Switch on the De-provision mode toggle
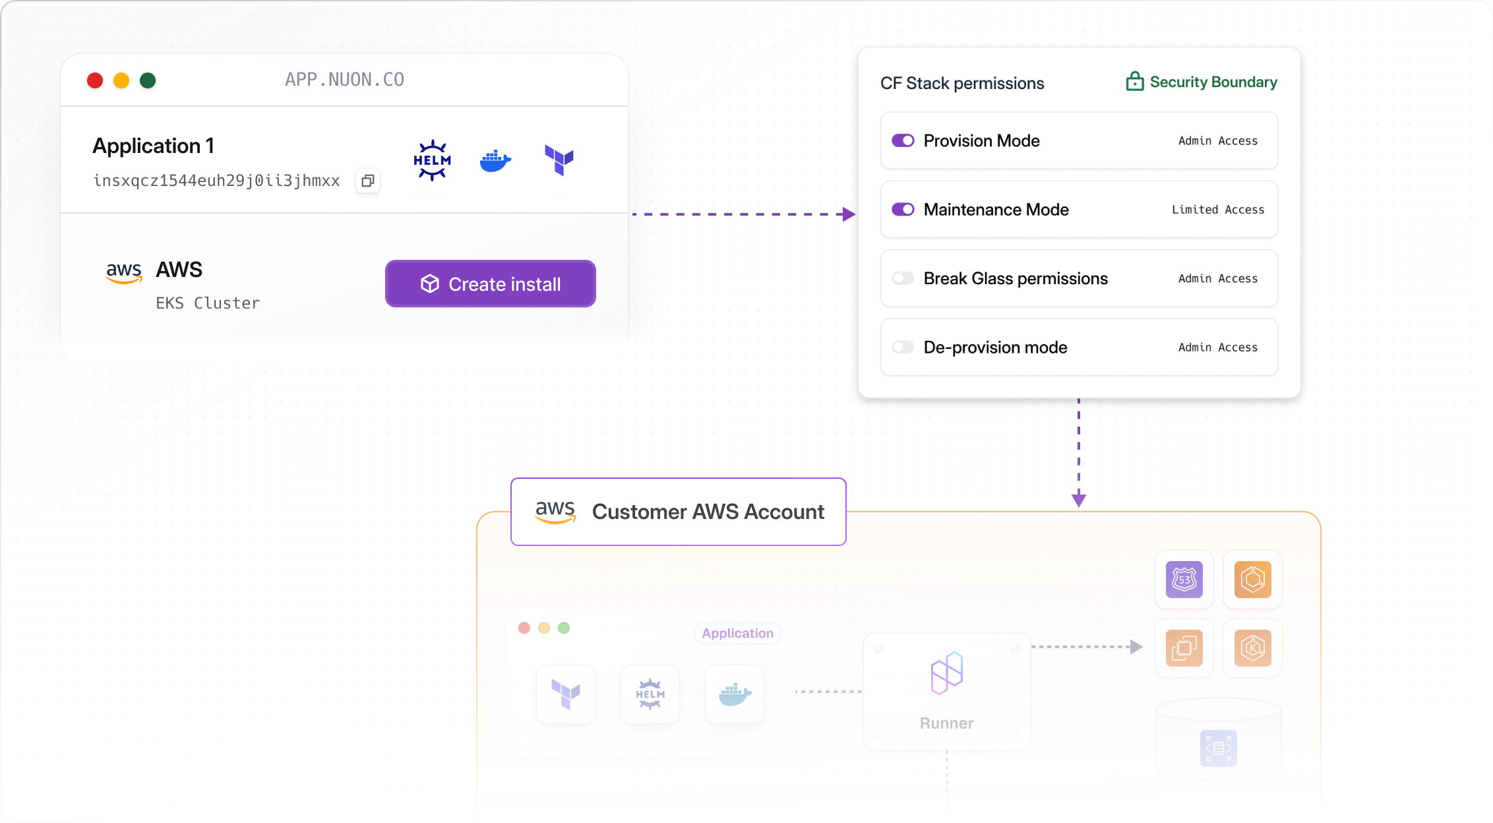Viewport: 1493px width, 823px height. (903, 348)
